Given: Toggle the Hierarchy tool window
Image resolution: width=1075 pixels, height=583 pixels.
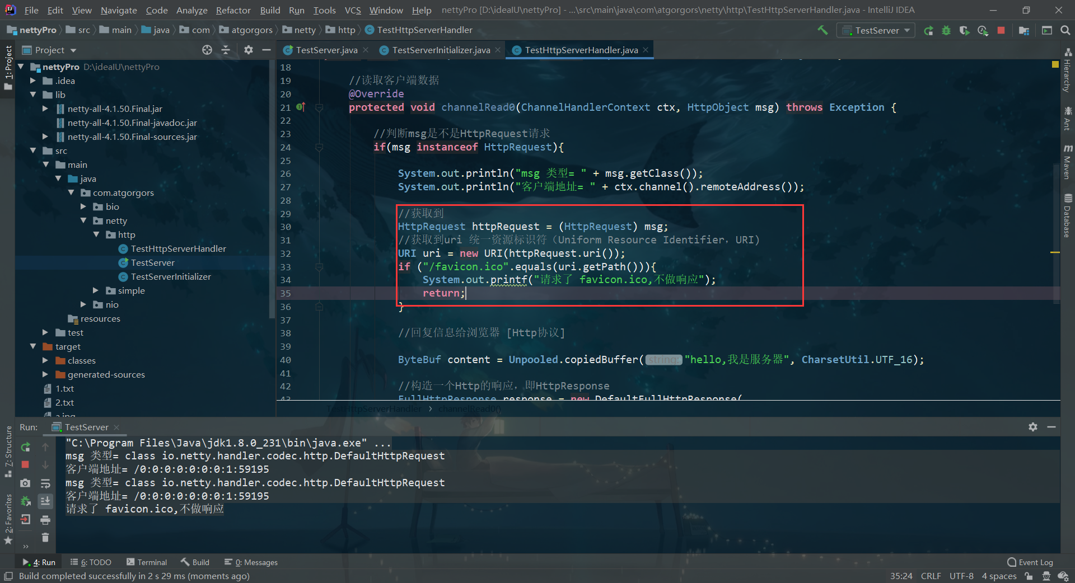Looking at the screenshot, I should click(x=1068, y=70).
